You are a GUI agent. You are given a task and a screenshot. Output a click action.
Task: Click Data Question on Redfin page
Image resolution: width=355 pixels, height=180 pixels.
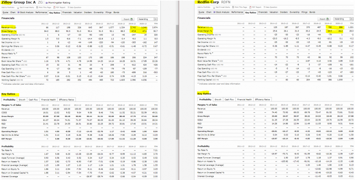click(x=270, y=7)
